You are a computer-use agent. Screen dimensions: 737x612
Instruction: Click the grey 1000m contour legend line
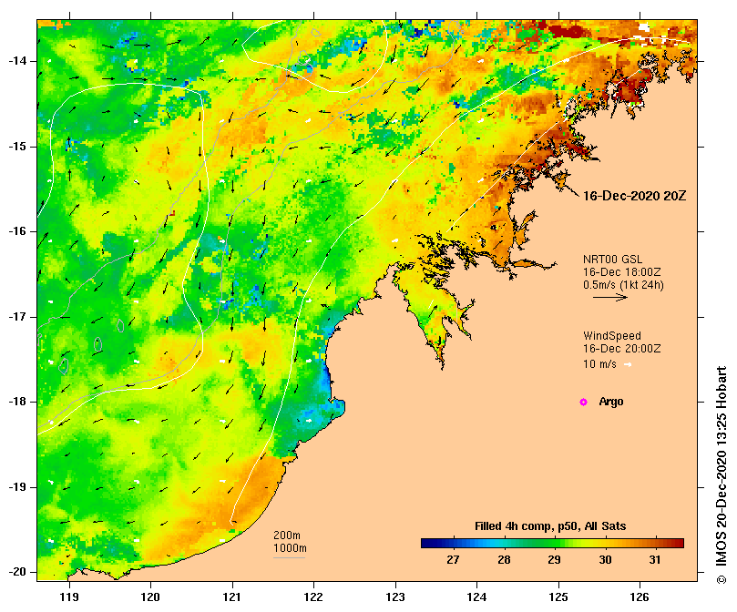tap(289, 558)
